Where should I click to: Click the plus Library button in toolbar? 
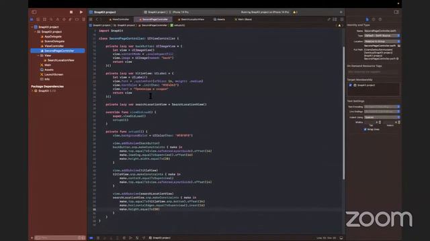[341, 12]
